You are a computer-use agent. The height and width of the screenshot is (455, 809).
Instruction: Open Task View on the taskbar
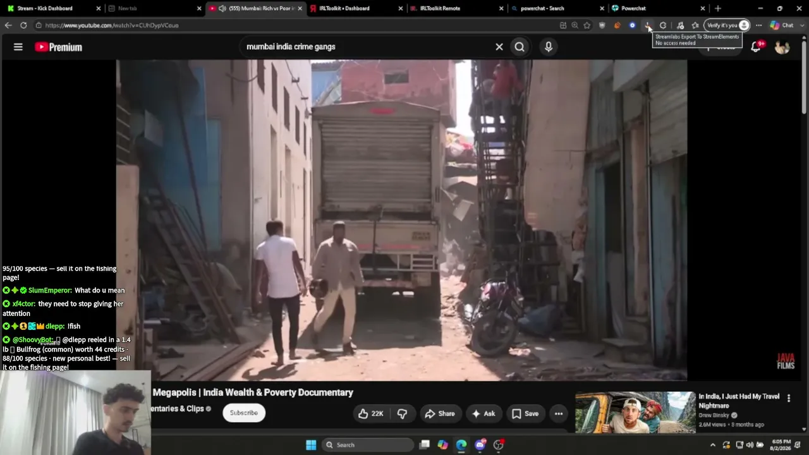pyautogui.click(x=425, y=445)
